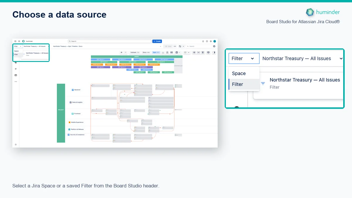Image resolution: width=352 pixels, height=198 pixels.
Task: Select Filter in the small dropdown menu
Action: [18, 54]
